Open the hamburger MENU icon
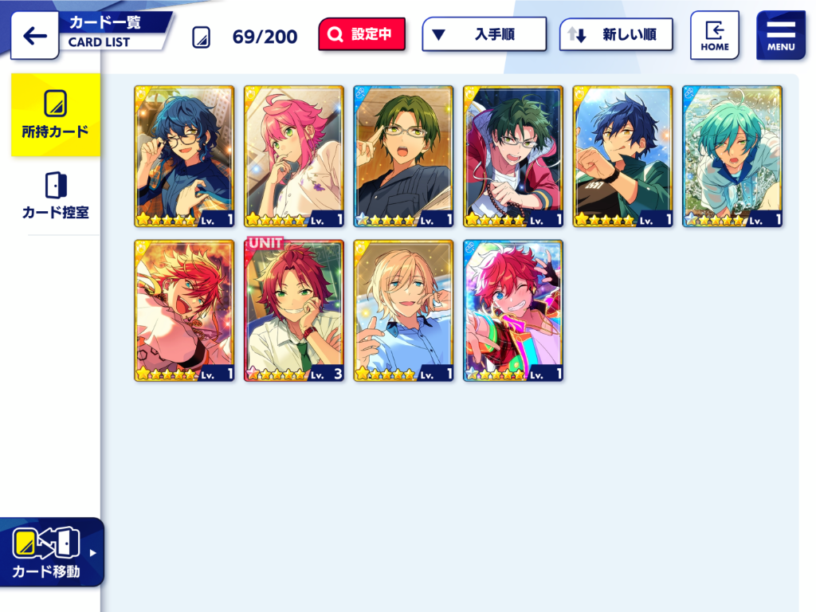This screenshot has height=612, width=816. tap(781, 35)
